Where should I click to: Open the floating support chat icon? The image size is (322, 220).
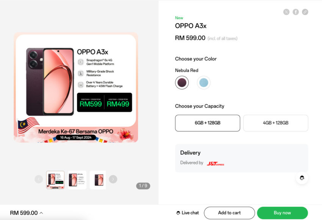(x=302, y=178)
